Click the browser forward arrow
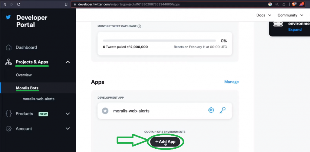Image resolution: width=310 pixels, height=152 pixels. [x=12, y=4]
